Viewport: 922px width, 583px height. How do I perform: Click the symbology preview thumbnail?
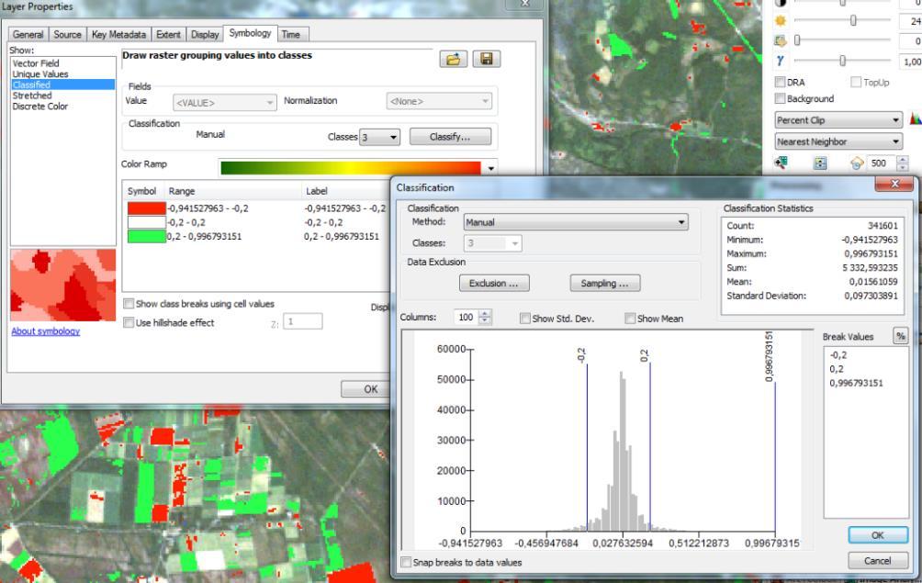63,285
